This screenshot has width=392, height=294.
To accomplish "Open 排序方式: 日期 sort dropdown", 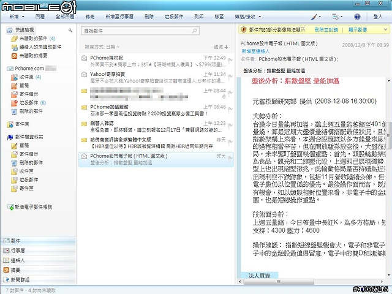I will [102, 47].
